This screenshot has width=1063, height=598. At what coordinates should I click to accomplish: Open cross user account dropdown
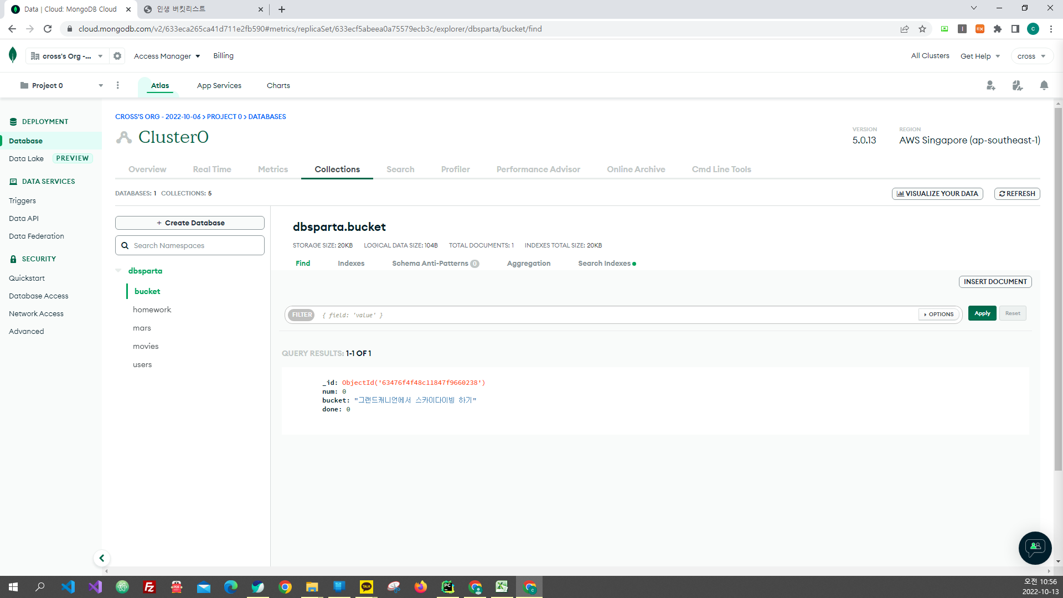pos(1031,56)
